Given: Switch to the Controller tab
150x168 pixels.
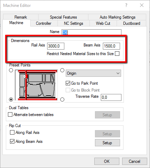Looking at the screenshot, I should 44,23.
